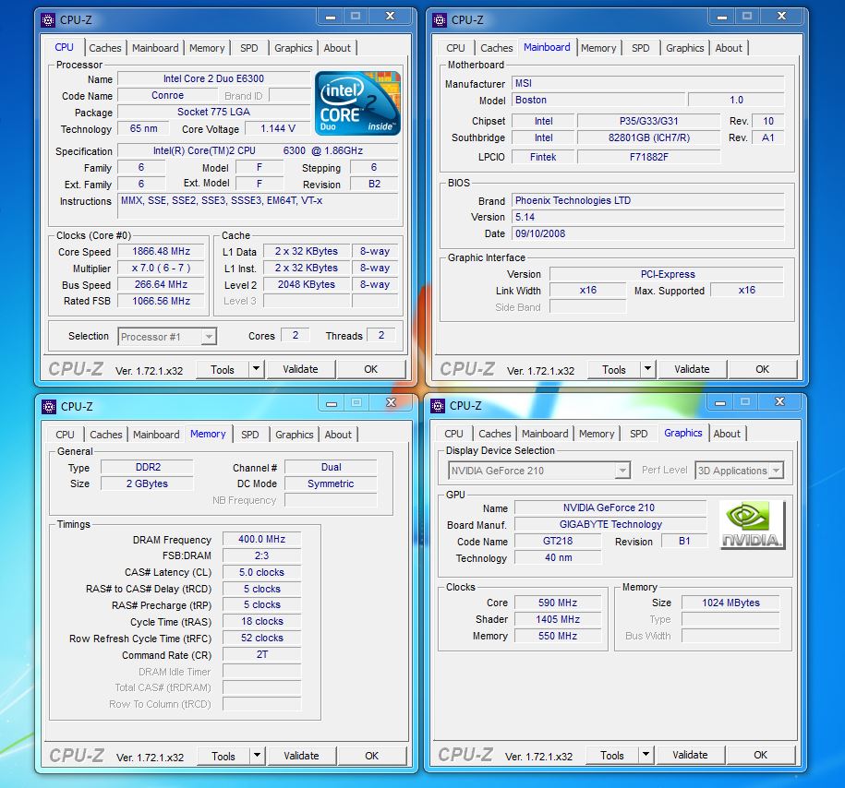Click Core Speed 1866.48 MHz value
845x788 pixels.
pos(161,252)
